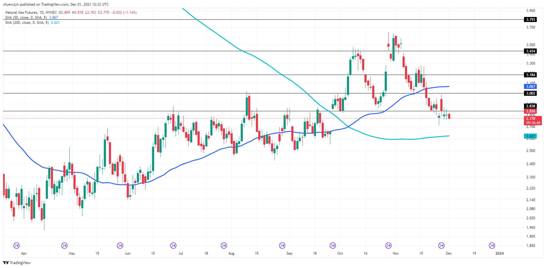Image resolution: width=546 pixels, height=268 pixels.
Task: Click the 2024 label on the time axis
Action: [499, 253]
